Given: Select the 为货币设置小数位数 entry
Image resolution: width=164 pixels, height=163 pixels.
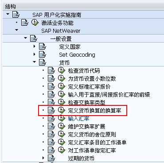Looking at the screenshot, I should (x=92, y=78).
